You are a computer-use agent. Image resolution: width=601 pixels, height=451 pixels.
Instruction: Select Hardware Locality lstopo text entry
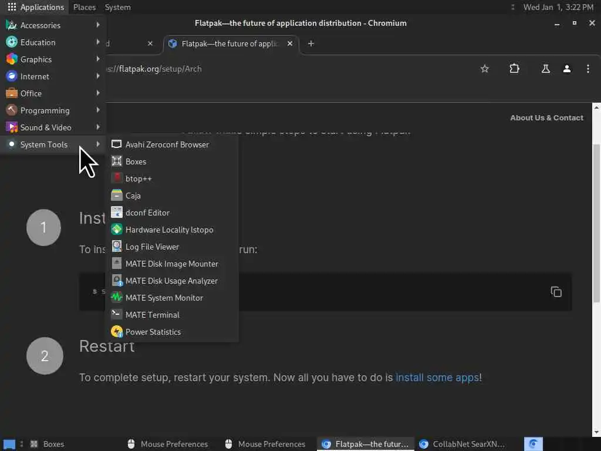pos(170,230)
